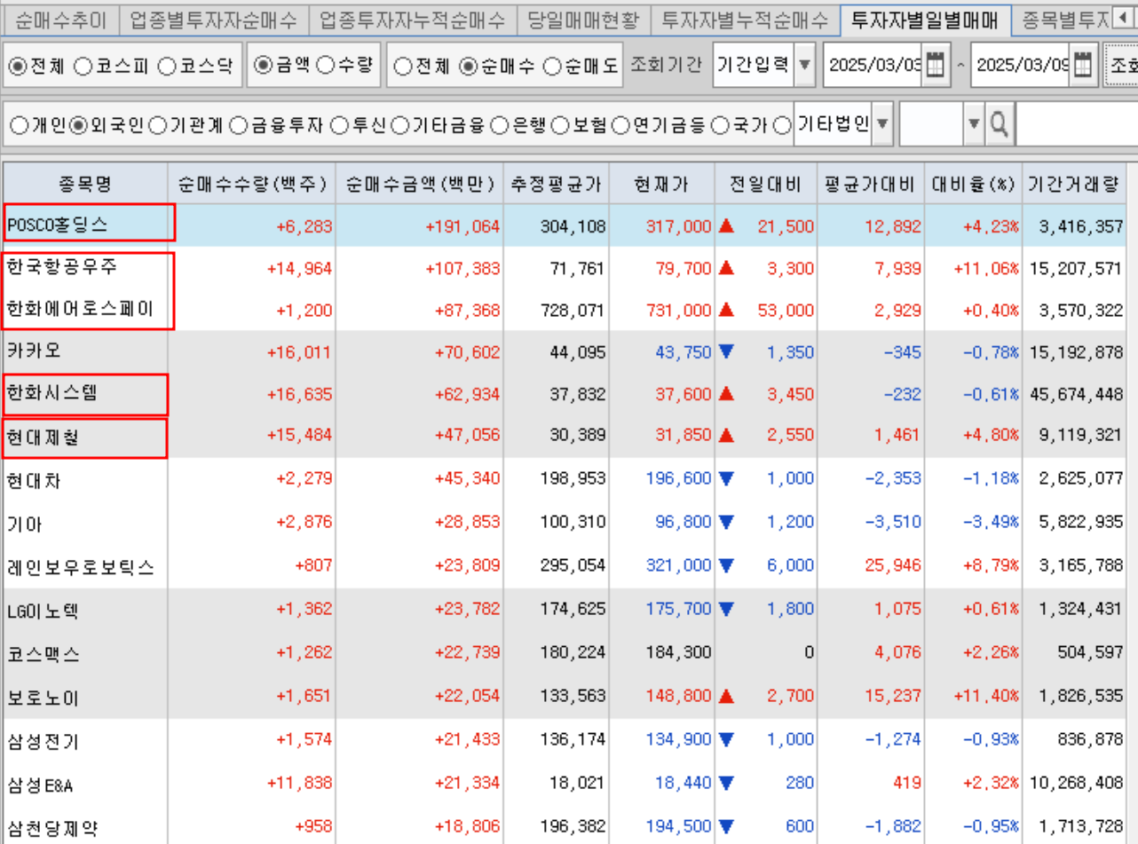1138x844 pixels.
Task: Click the magnifier stock search icon
Action: pyautogui.click(x=1000, y=125)
